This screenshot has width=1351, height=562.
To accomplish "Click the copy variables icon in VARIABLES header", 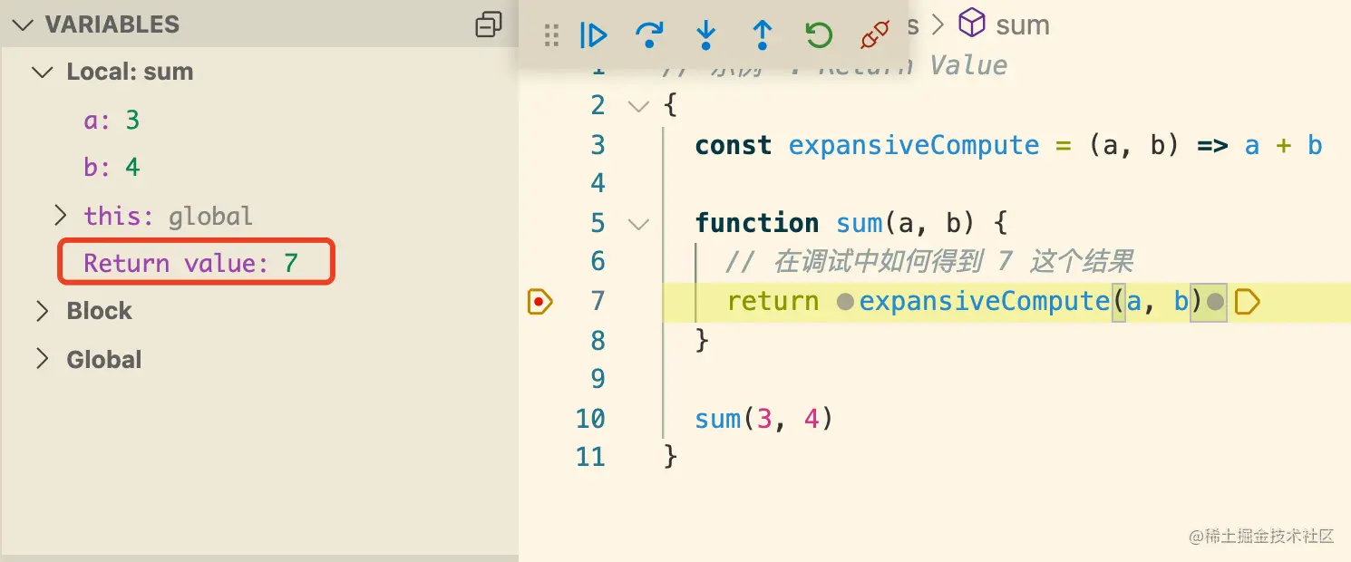I will [x=488, y=24].
